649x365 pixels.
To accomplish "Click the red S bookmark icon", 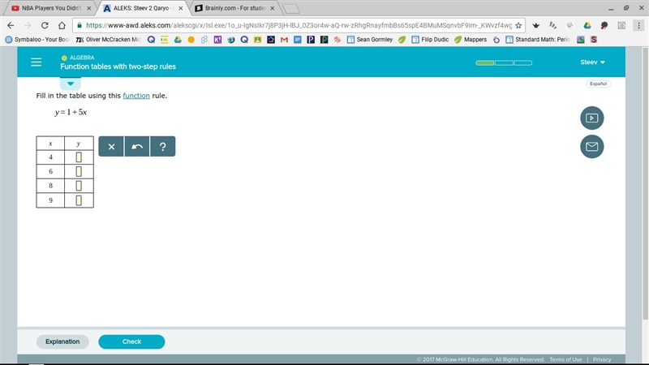I will click(x=594, y=40).
